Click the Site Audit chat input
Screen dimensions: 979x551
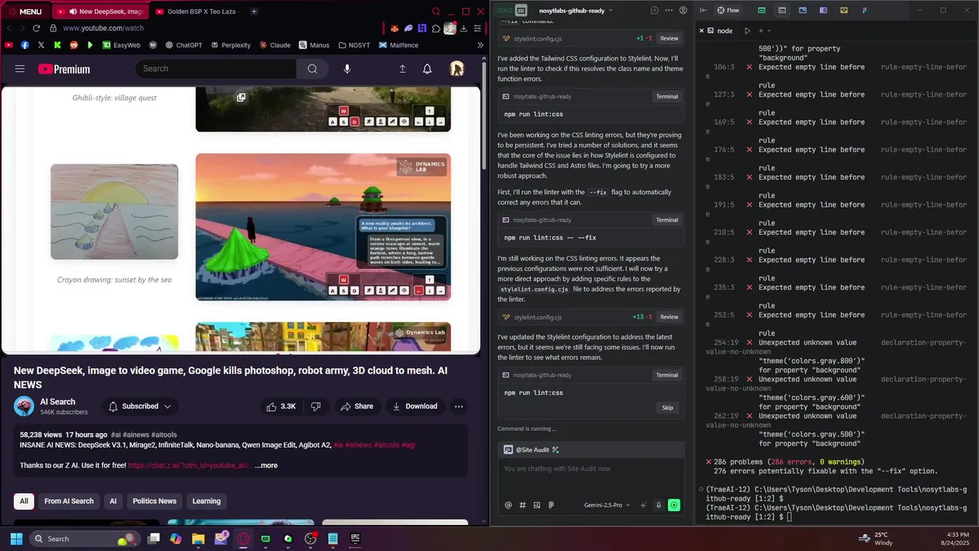pyautogui.click(x=590, y=478)
